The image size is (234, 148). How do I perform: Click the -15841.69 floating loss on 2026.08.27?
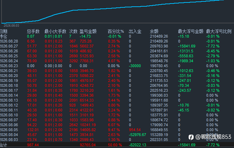point(187,46)
